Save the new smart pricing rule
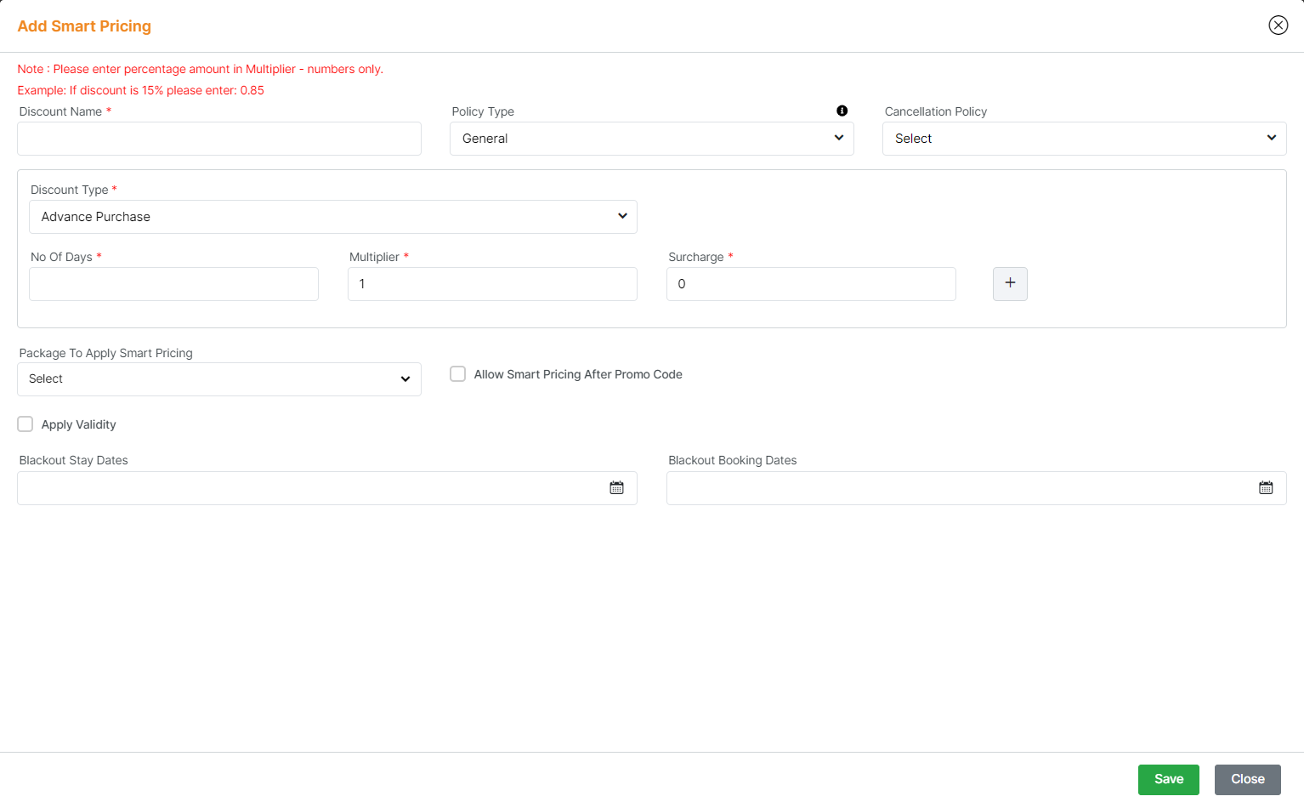1304x802 pixels. tap(1168, 779)
